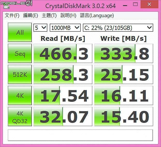Click the Write [MB/s] column header
The width and height of the screenshot is (161, 147).
click(123, 39)
